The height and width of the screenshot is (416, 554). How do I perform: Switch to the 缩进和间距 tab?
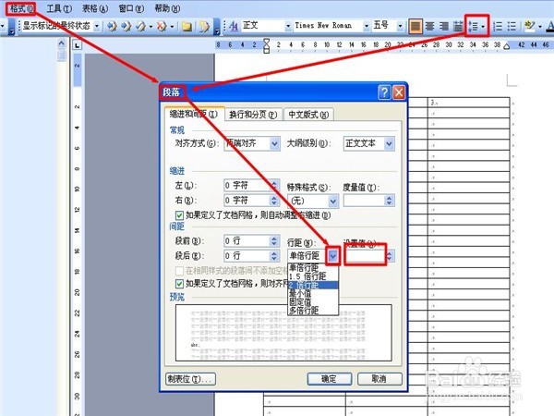(194, 114)
